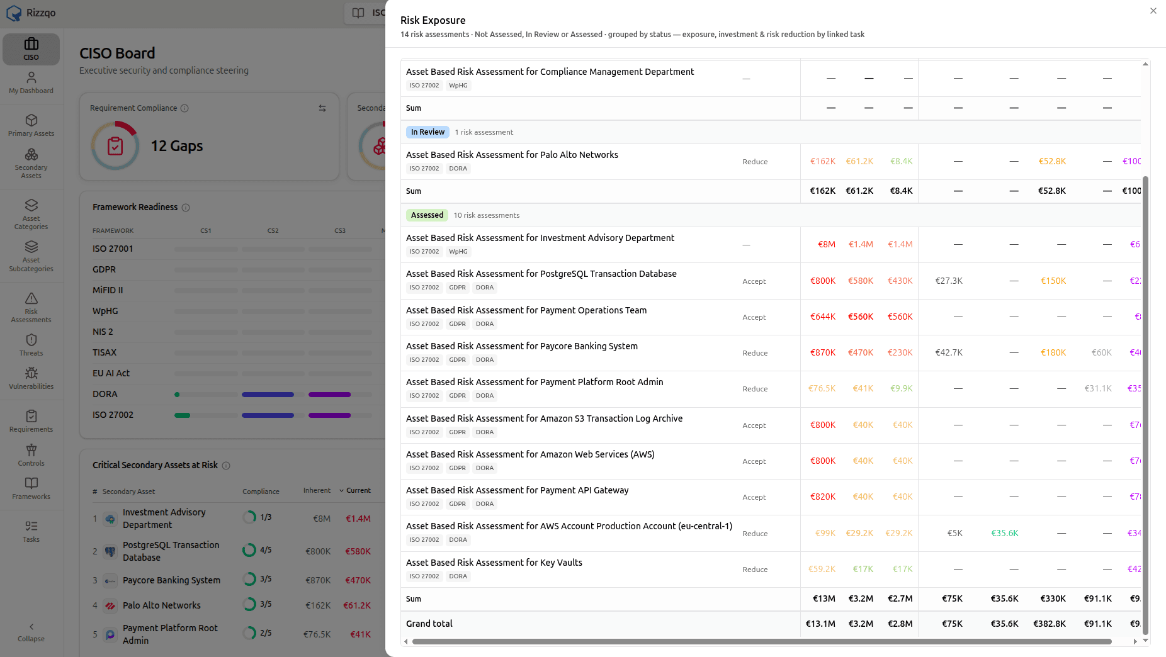1166x657 pixels.
Task: Click the Framework Readiness info icon
Action: point(186,208)
